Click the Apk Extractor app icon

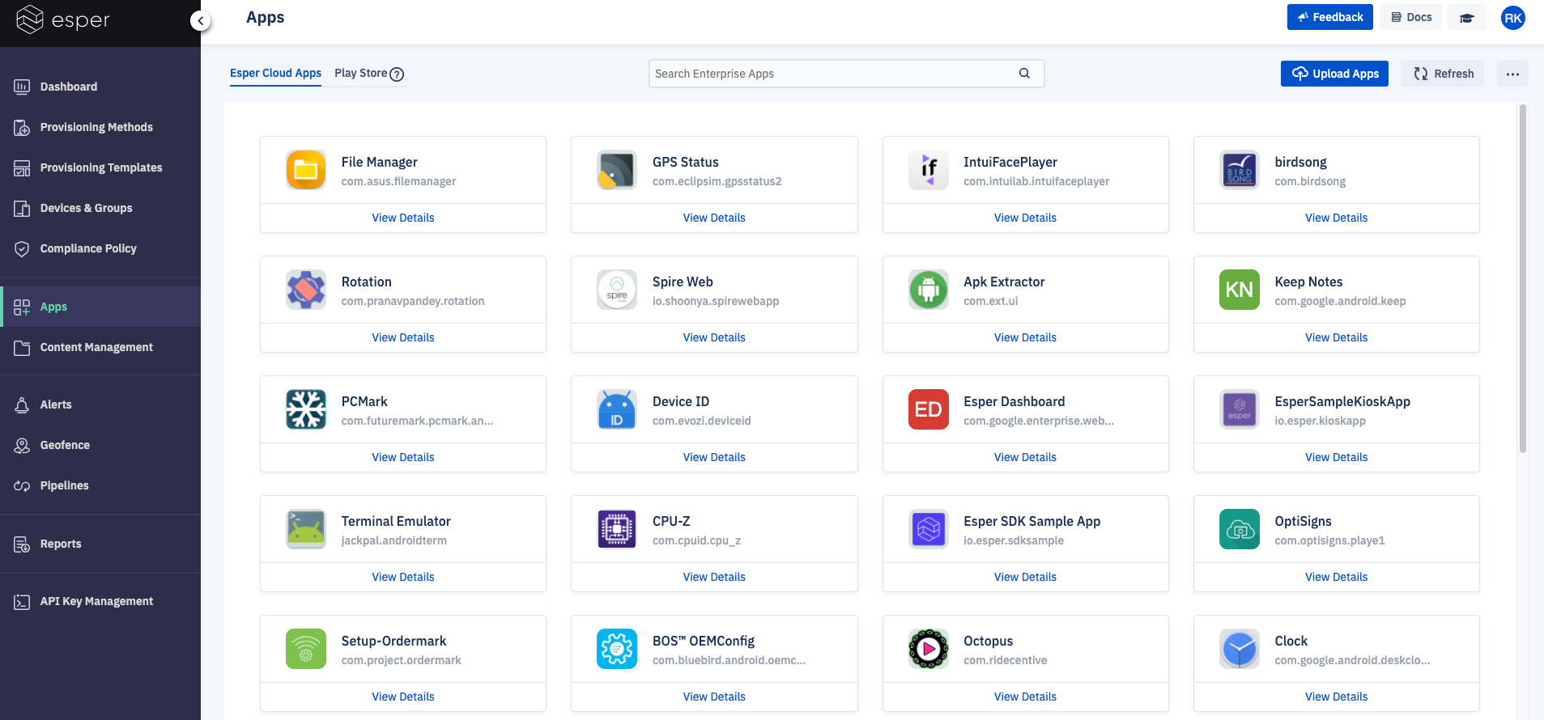929,290
